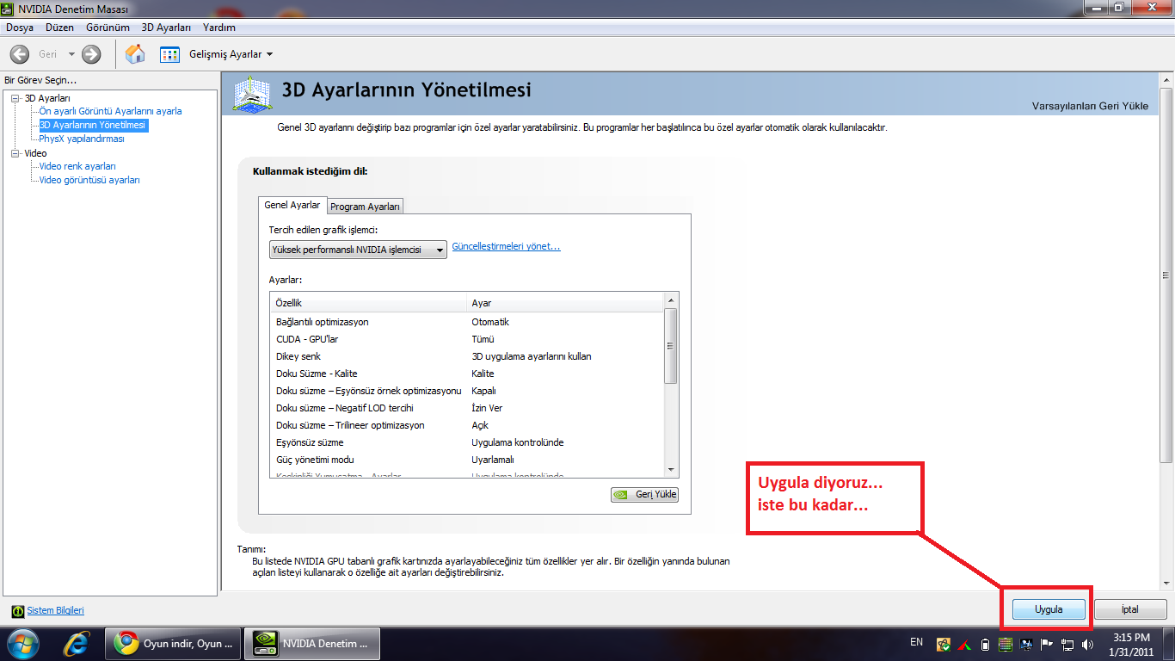
Task: Select Eşyönsüz örnek optimizasyonu row
Action: click(467, 391)
